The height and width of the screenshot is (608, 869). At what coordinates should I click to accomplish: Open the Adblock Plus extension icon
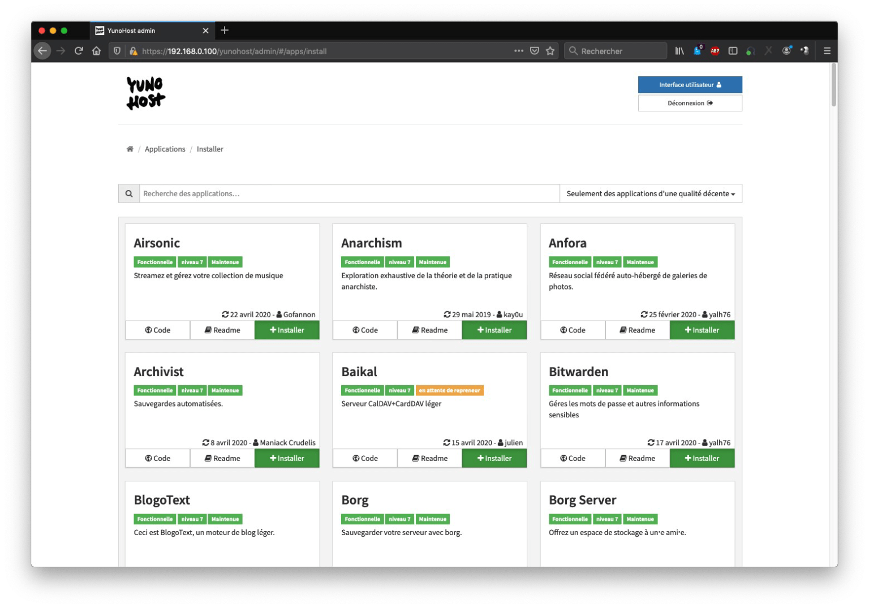coord(715,51)
